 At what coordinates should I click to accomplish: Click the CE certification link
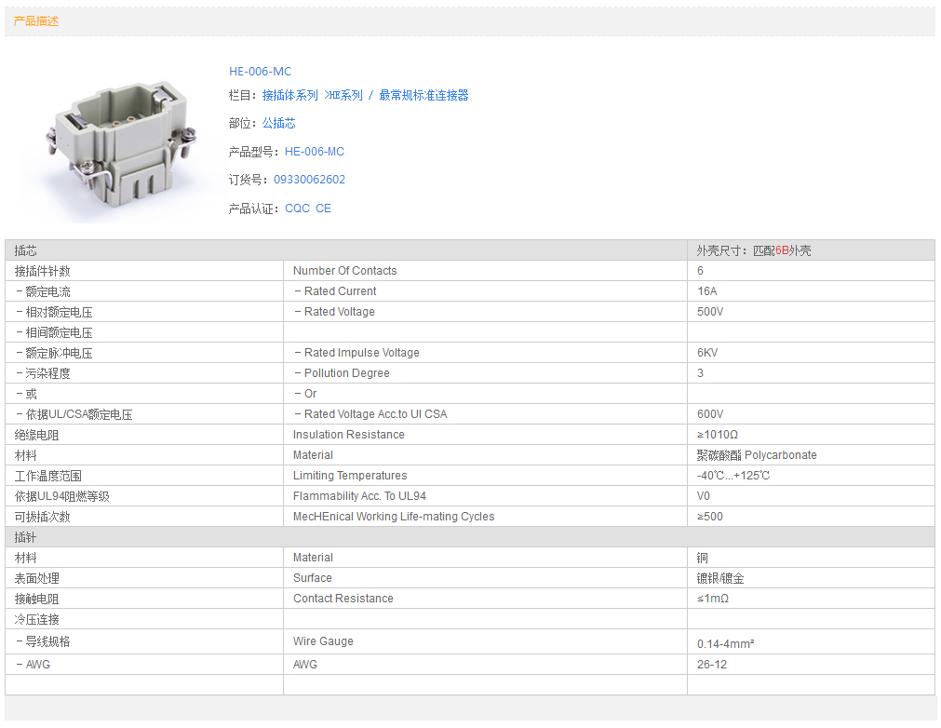tap(323, 209)
